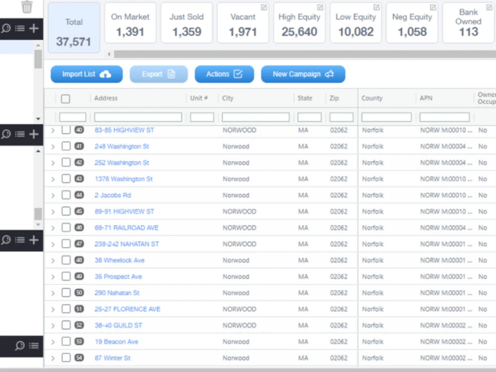Toggle the select-all checkbox in table header
Image resolution: width=496 pixels, height=372 pixels.
tap(65, 99)
